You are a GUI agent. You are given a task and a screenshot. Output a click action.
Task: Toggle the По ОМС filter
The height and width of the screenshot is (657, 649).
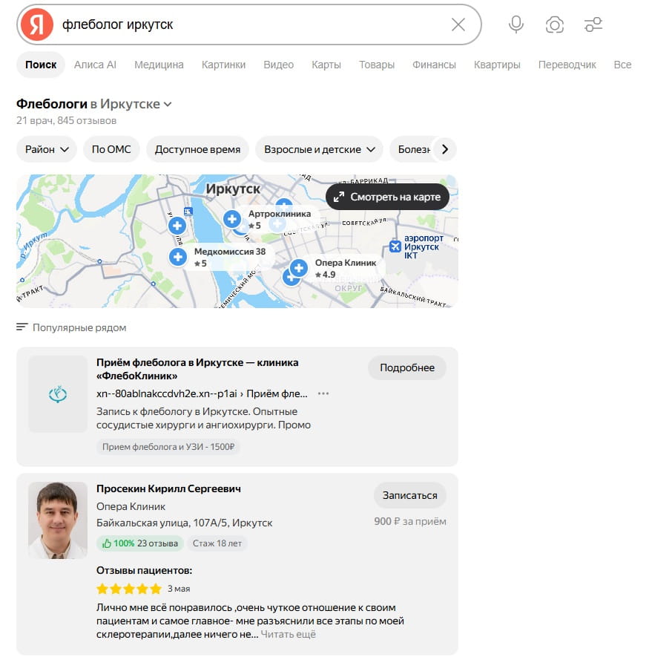pos(111,149)
